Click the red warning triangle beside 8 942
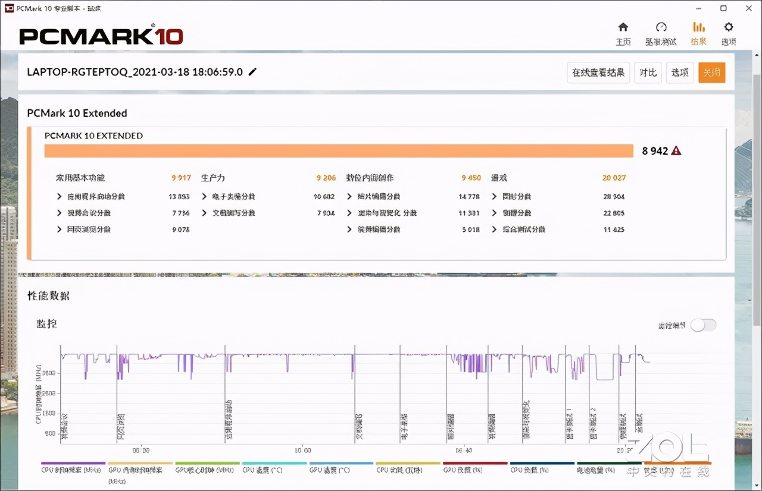762x491 pixels. click(676, 151)
